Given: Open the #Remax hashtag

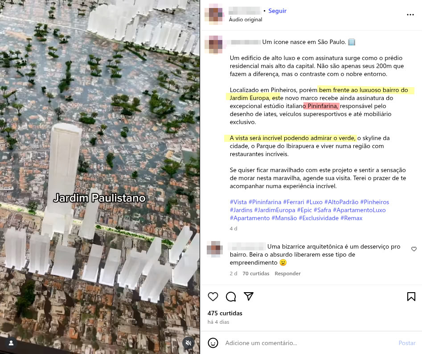Looking at the screenshot, I should (351, 218).
